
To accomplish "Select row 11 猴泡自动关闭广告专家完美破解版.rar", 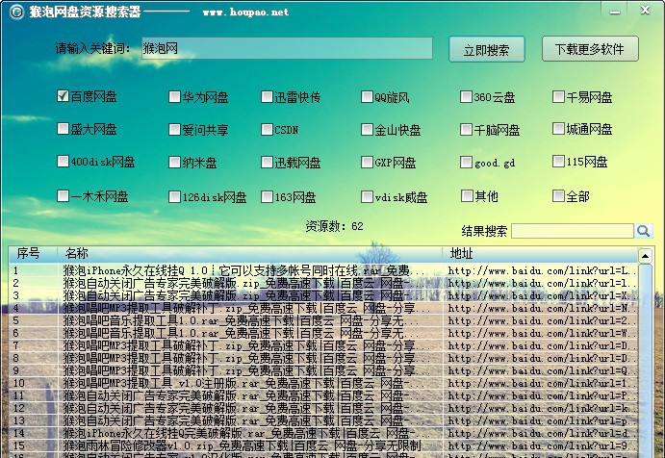I will [x=323, y=395].
